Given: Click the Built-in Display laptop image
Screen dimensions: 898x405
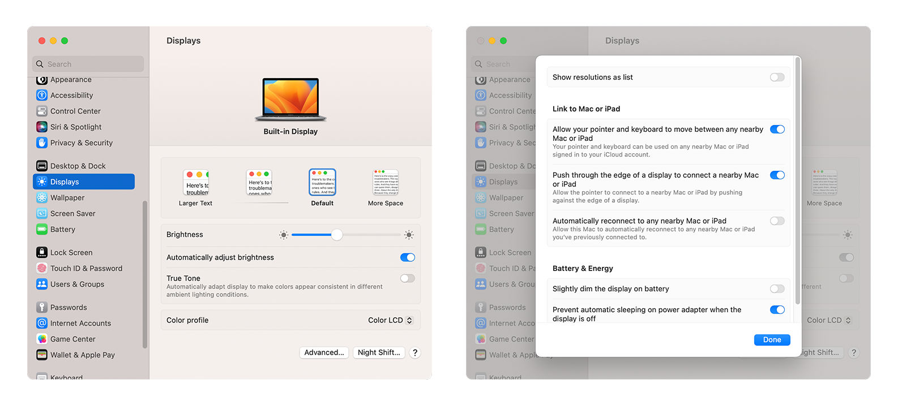Looking at the screenshot, I should [x=291, y=100].
